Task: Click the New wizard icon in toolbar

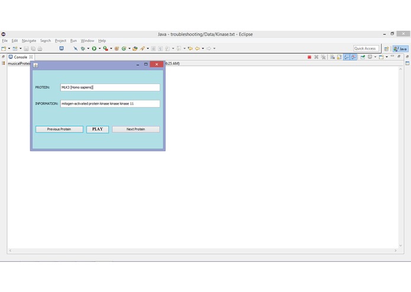Action: 4,48
